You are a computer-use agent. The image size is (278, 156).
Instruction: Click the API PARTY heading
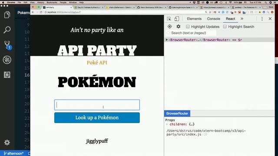[x=97, y=50]
